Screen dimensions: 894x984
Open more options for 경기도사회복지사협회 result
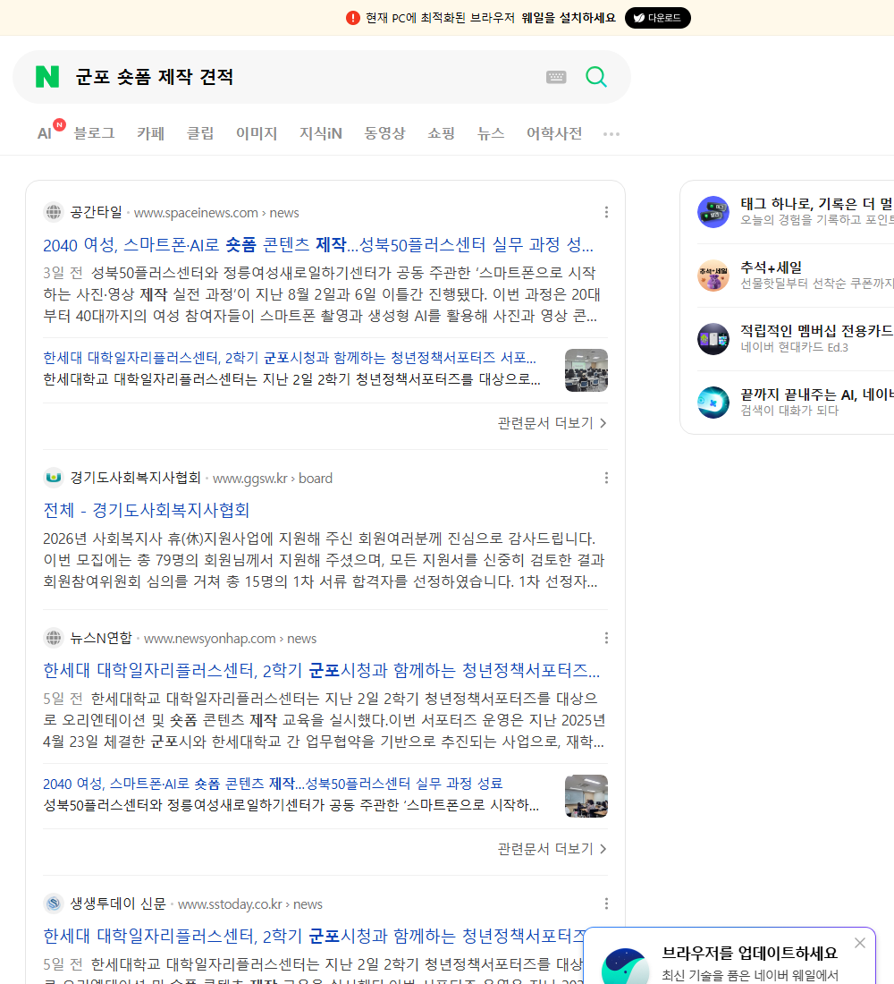(606, 479)
